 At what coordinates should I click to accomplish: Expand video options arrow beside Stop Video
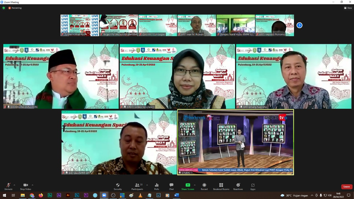(32, 185)
